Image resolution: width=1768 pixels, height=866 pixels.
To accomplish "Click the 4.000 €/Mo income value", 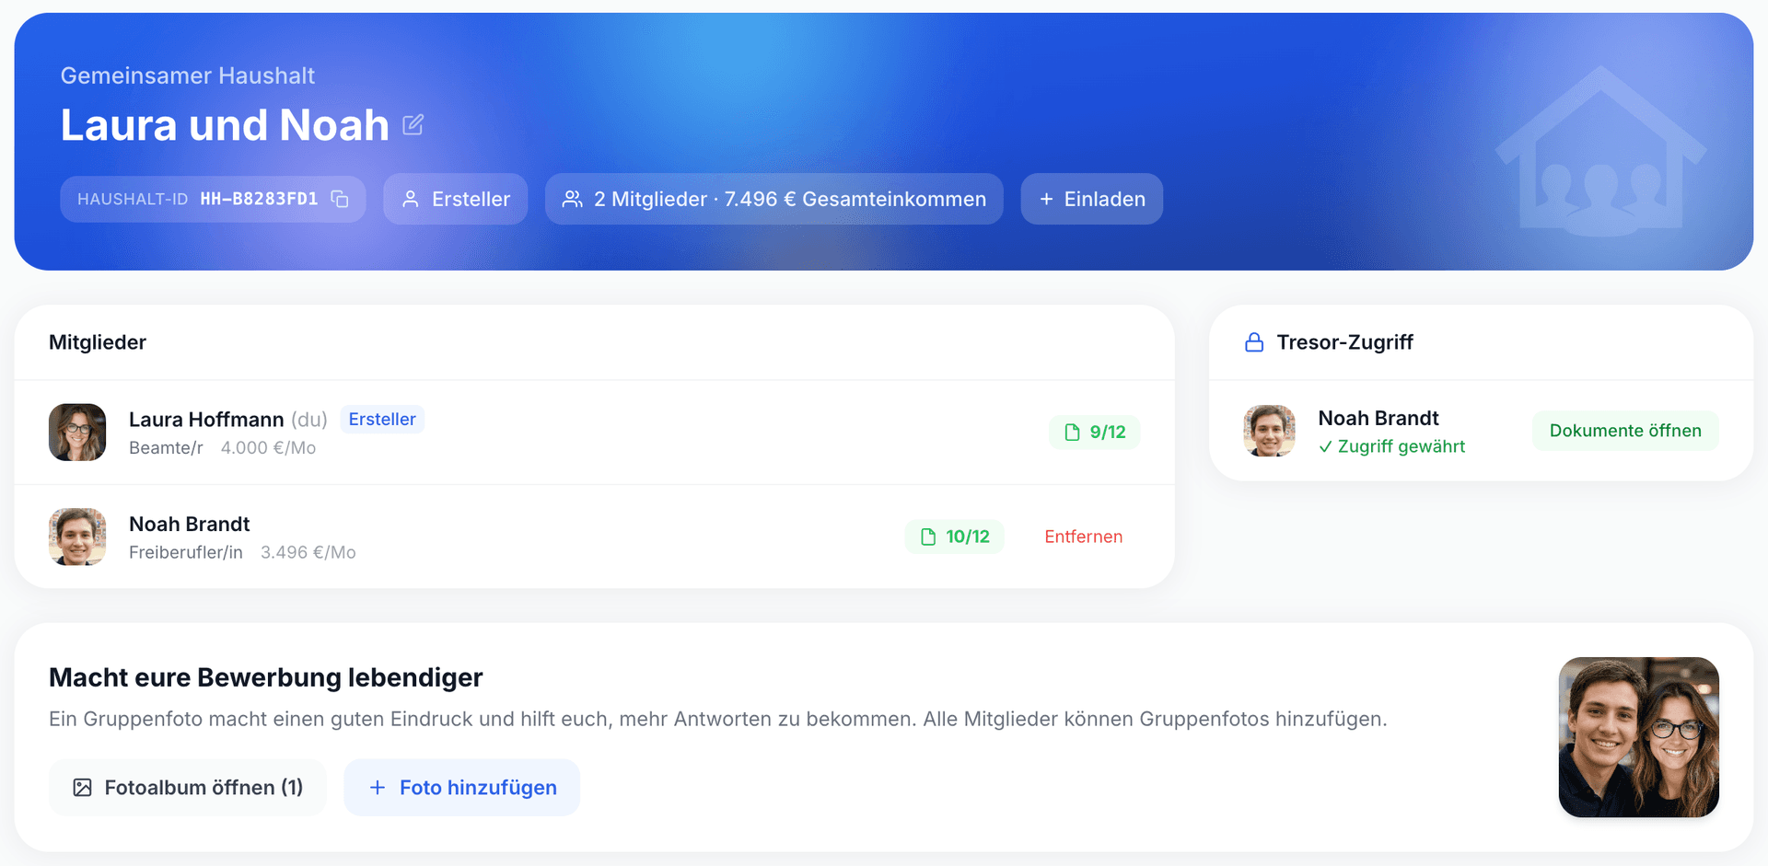I will coord(268,448).
